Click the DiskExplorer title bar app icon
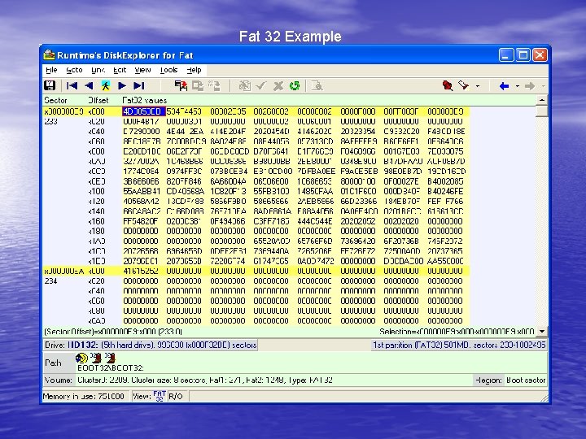This screenshot has width=586, height=439. [49, 55]
